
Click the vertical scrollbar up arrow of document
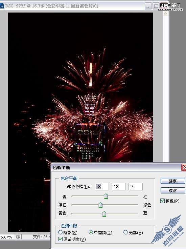tap(166, 14)
